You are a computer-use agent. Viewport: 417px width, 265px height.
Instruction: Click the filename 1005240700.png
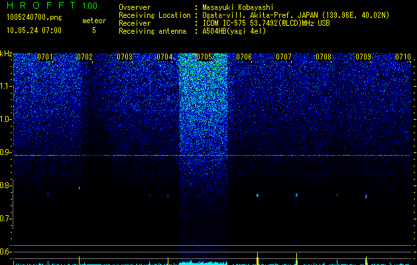tap(34, 17)
